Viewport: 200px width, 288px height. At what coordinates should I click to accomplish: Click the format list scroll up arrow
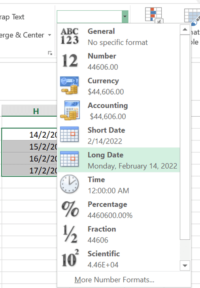coord(185,29)
